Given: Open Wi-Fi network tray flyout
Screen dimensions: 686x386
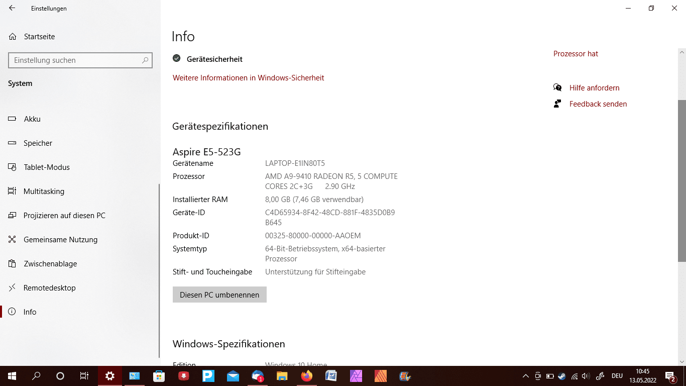Looking at the screenshot, I should (575, 376).
